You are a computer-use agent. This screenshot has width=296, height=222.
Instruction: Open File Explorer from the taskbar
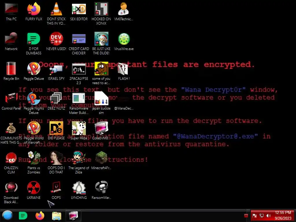[56, 216]
